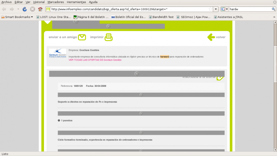Click the envelope icon beside 'enviar a un amigo'
This screenshot has height=156, width=277.
82,37
